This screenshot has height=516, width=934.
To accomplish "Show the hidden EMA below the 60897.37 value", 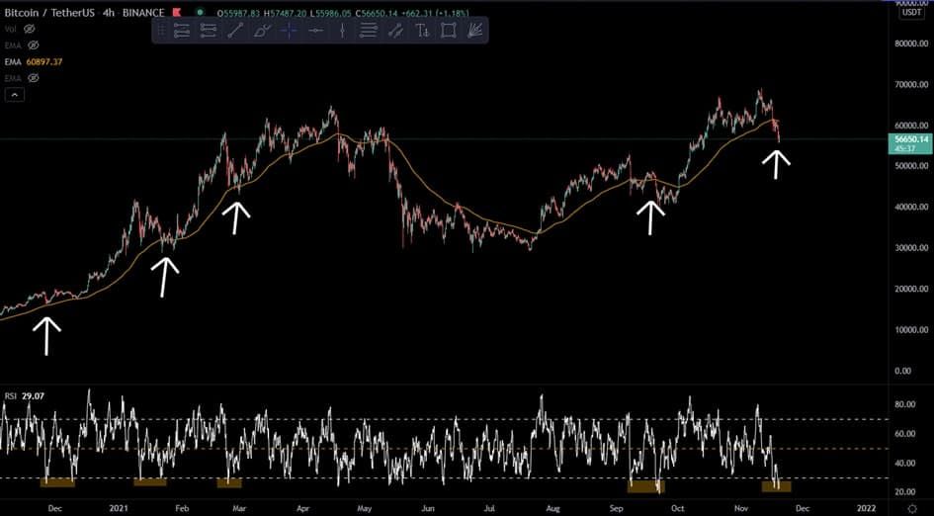I will [x=34, y=78].
